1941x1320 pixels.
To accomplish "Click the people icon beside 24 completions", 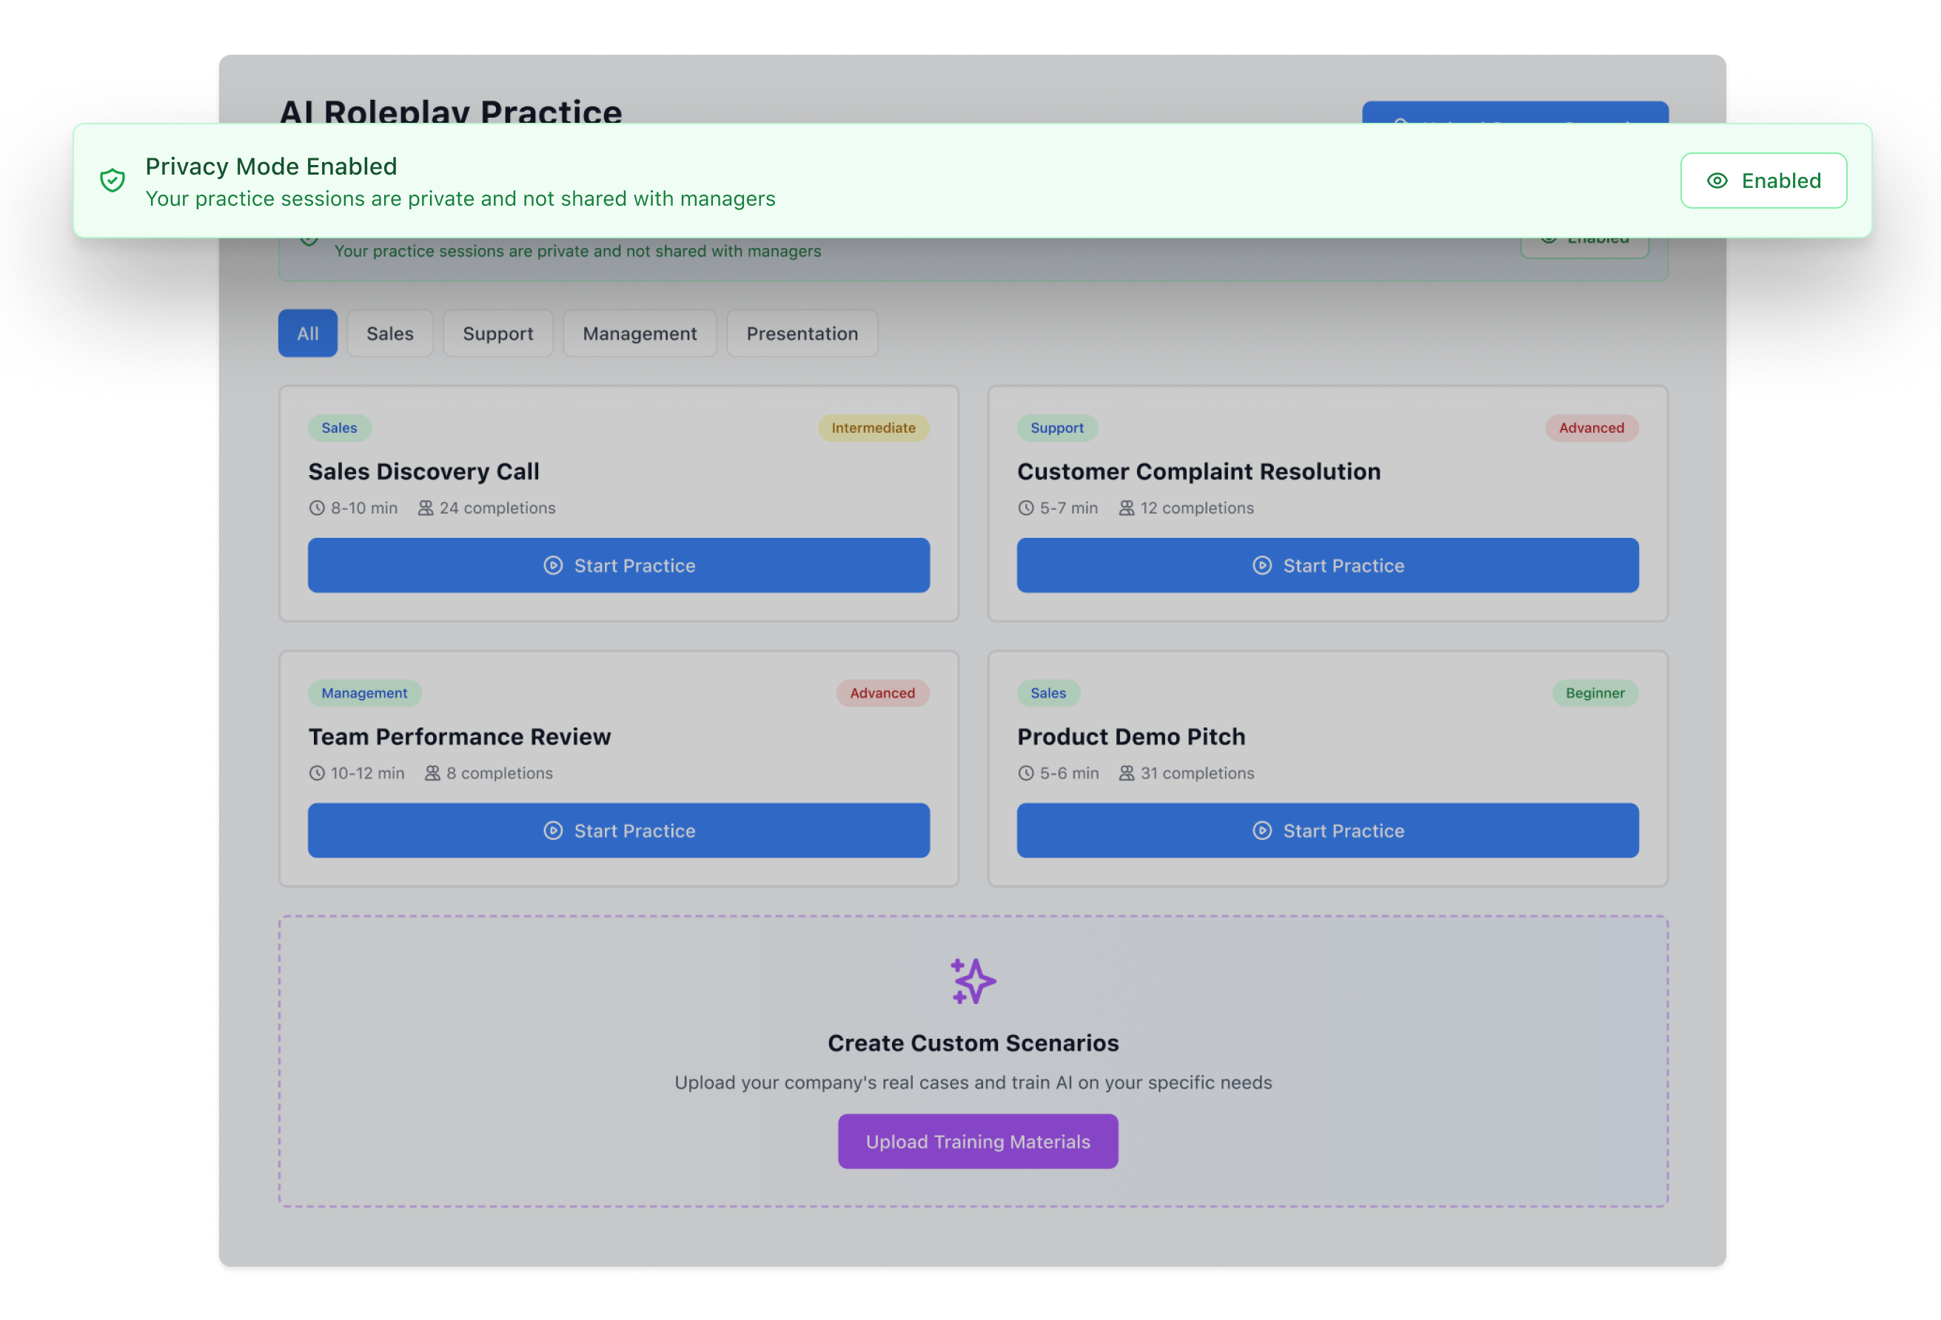I will pos(425,508).
